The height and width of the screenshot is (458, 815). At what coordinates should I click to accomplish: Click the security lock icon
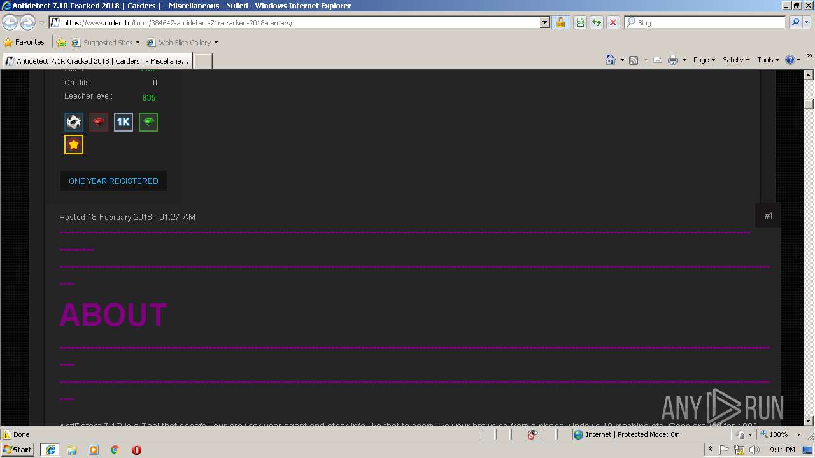[x=560, y=22]
